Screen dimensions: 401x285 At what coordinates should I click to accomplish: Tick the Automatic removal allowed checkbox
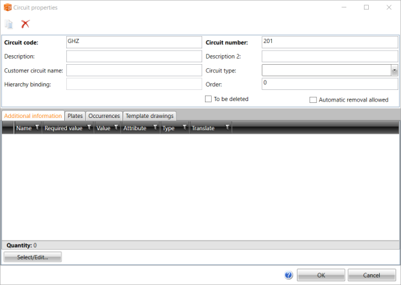coord(313,100)
